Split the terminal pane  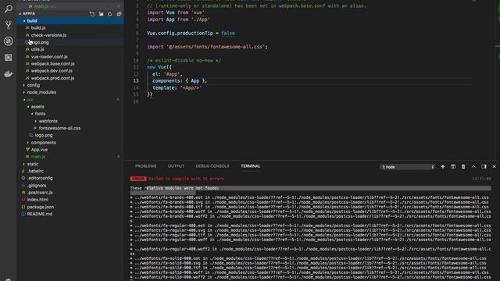pos(453,166)
